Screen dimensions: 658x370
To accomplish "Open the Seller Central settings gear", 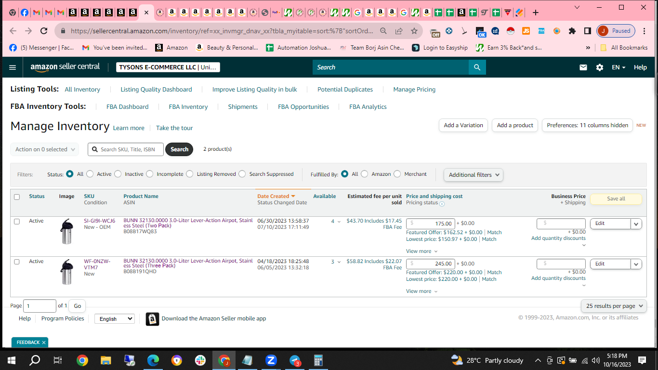I will click(x=600, y=67).
